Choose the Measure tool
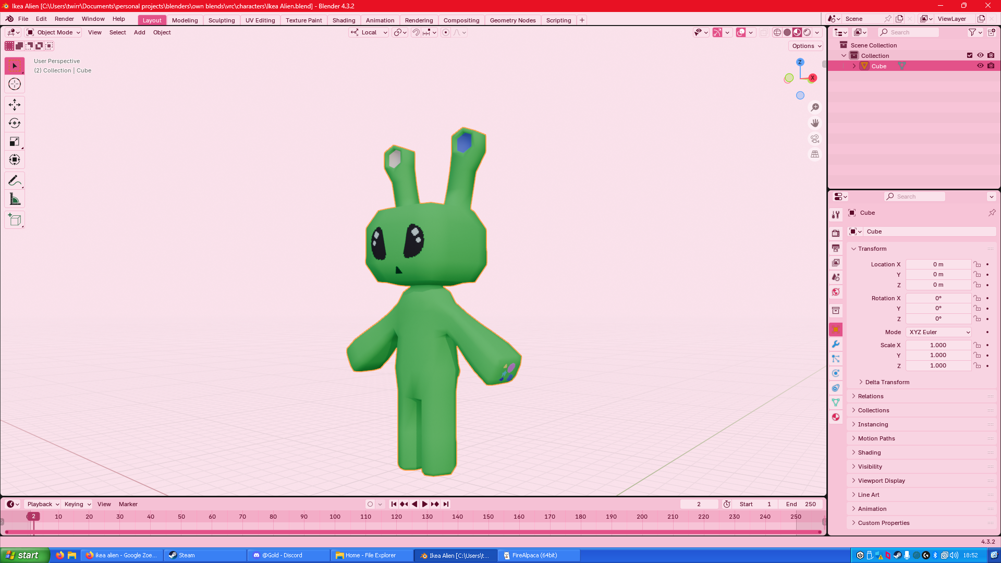 15,199
